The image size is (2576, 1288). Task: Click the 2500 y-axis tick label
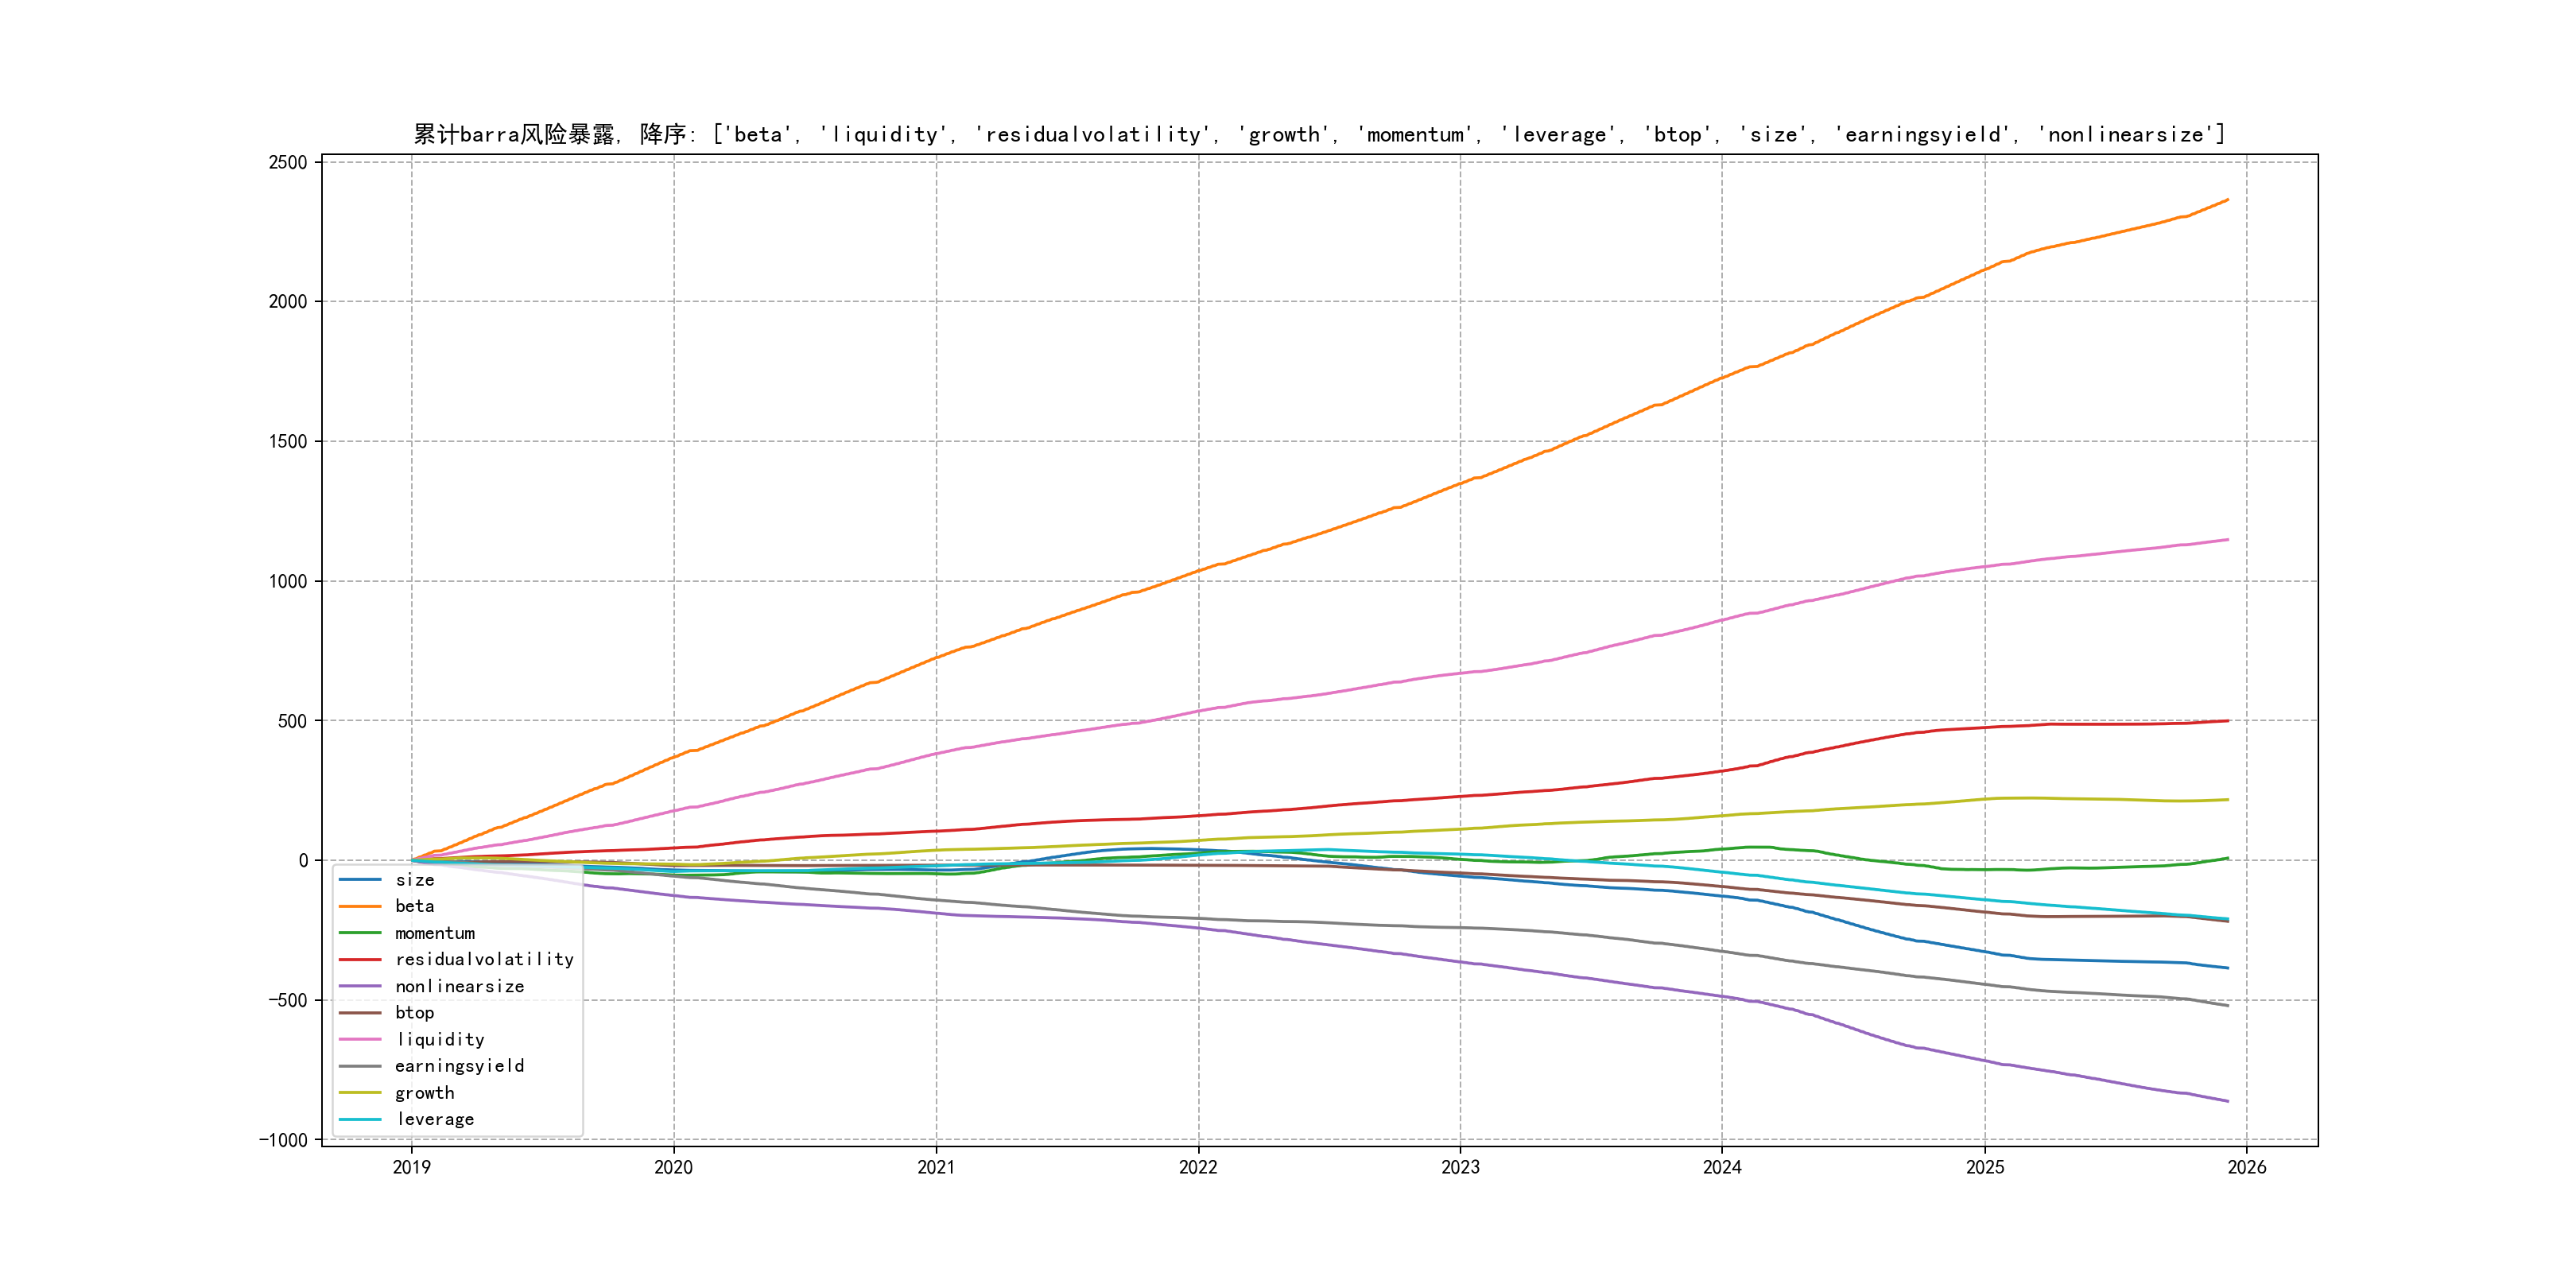click(x=288, y=162)
